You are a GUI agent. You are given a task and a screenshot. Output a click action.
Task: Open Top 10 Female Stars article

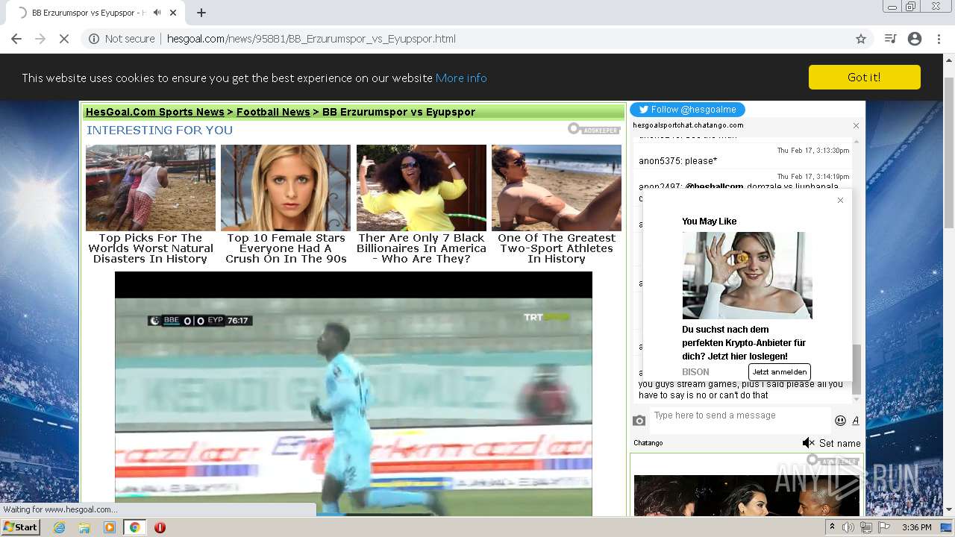(286, 248)
